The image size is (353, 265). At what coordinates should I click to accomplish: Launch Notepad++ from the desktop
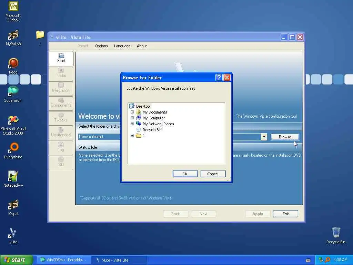tap(13, 179)
